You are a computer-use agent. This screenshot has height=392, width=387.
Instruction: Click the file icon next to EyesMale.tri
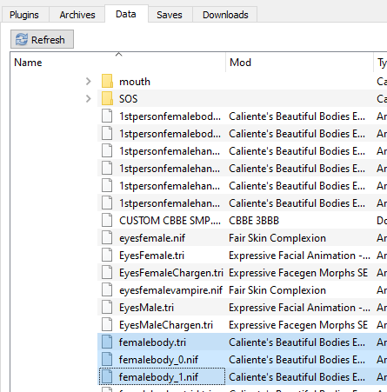click(107, 307)
